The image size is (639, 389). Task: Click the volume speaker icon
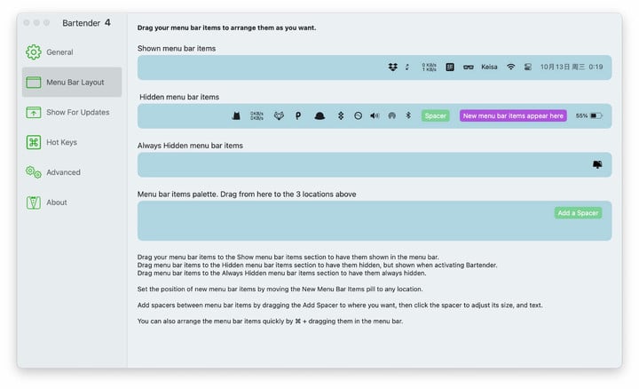click(375, 115)
